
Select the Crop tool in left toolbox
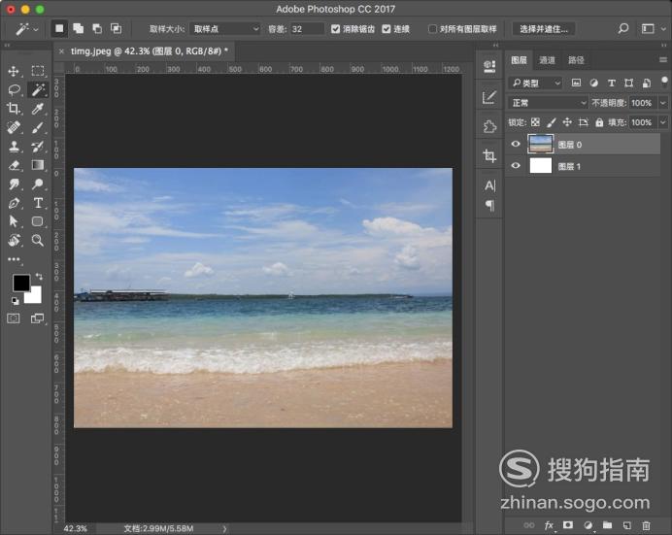[14, 109]
